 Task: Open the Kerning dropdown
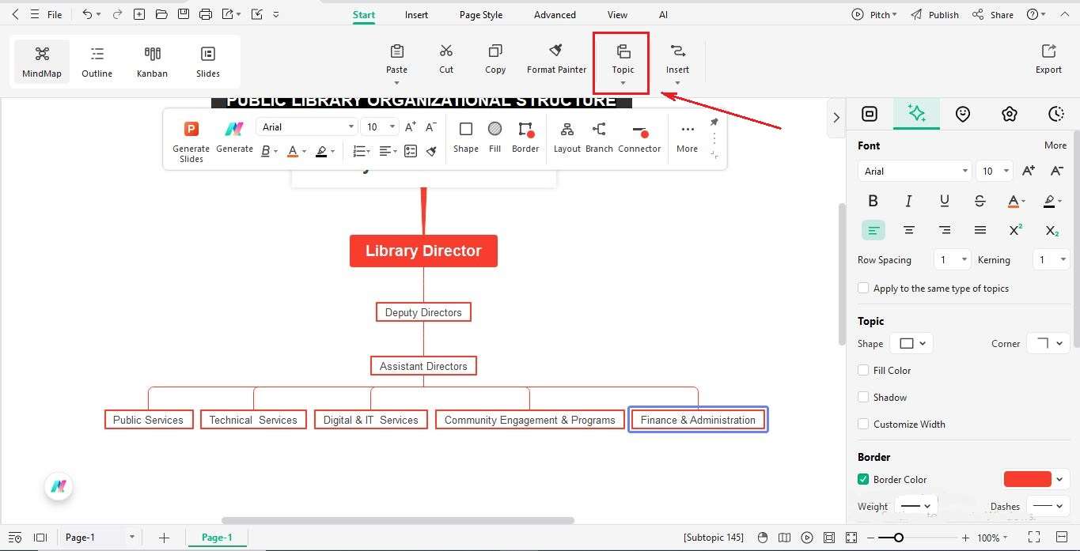point(1052,259)
